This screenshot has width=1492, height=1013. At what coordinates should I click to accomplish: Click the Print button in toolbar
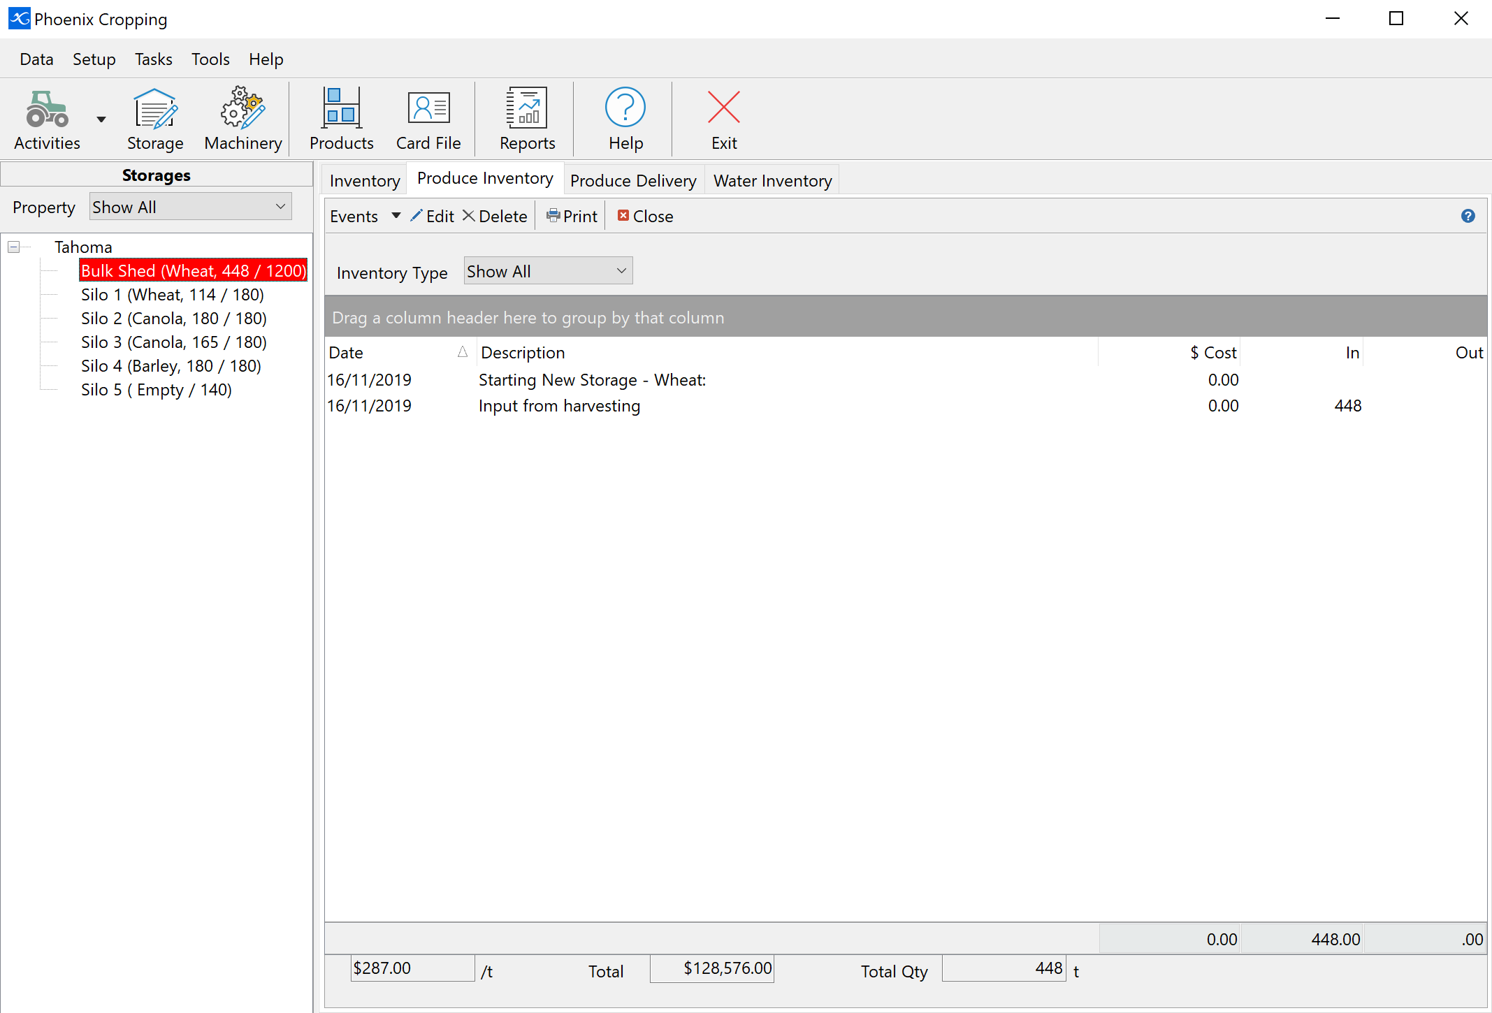coord(571,216)
